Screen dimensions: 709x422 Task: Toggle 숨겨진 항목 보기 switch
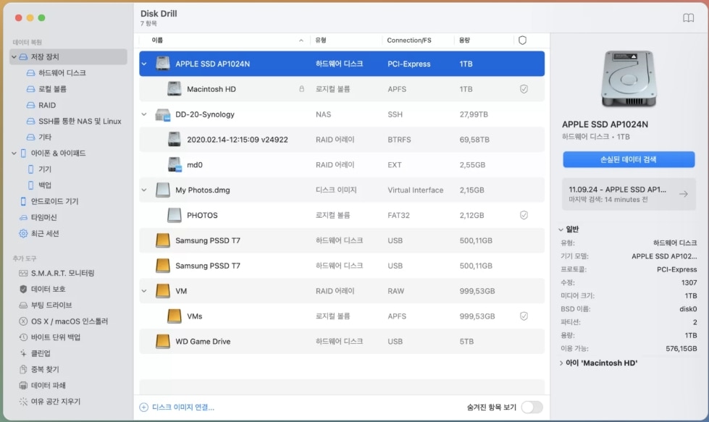pyautogui.click(x=532, y=408)
